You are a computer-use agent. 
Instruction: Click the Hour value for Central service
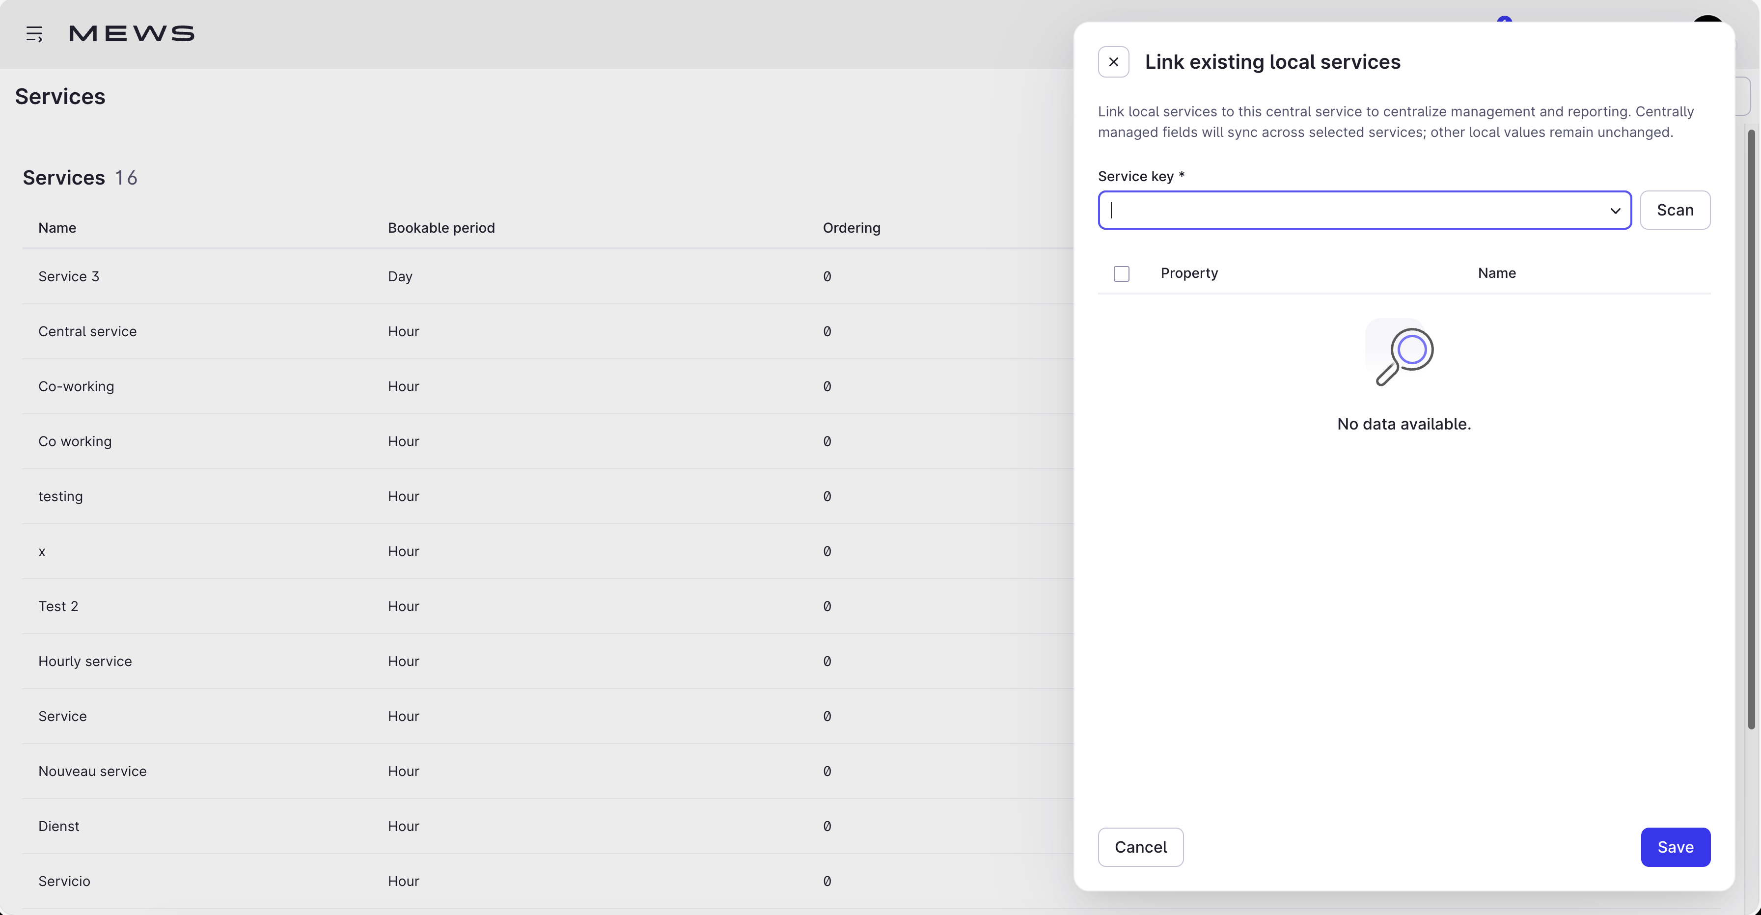pos(403,332)
